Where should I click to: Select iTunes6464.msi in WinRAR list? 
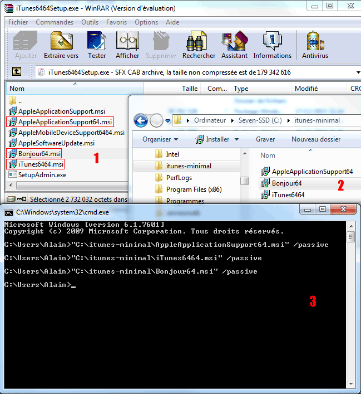[36, 164]
